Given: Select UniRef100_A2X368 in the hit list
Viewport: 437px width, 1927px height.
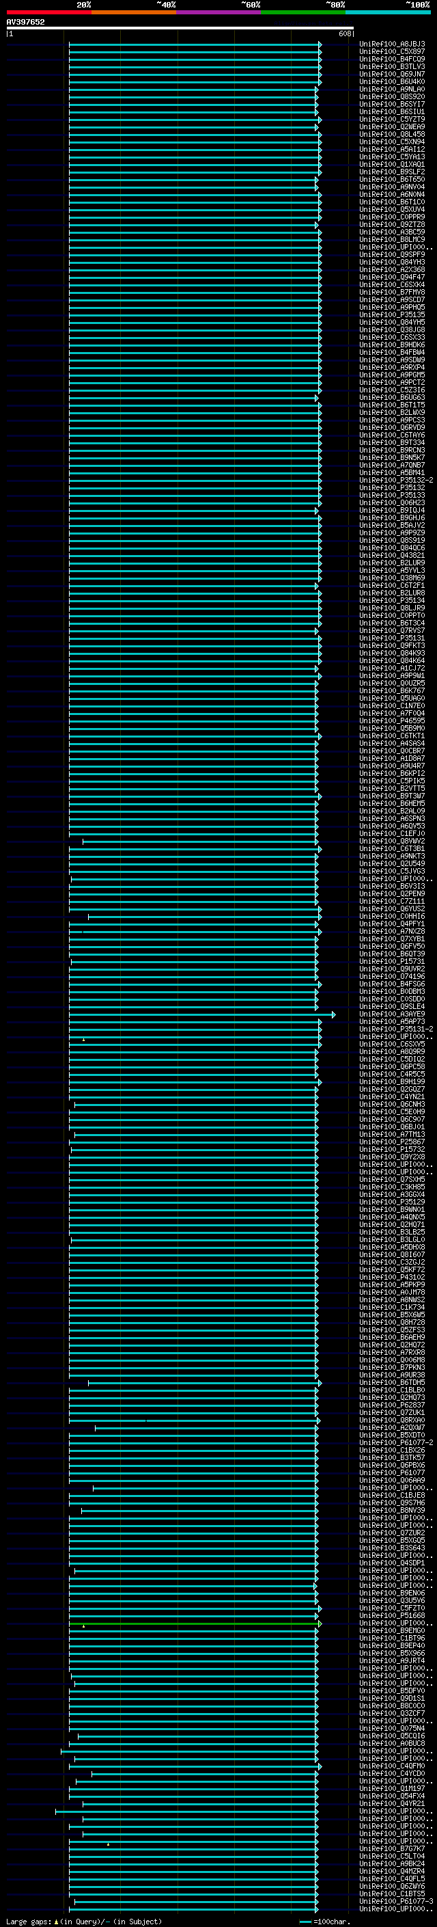Looking at the screenshot, I should pos(392,270).
